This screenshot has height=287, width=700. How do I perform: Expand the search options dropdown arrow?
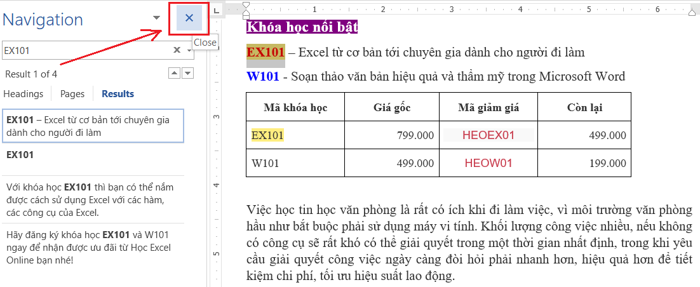(x=189, y=50)
